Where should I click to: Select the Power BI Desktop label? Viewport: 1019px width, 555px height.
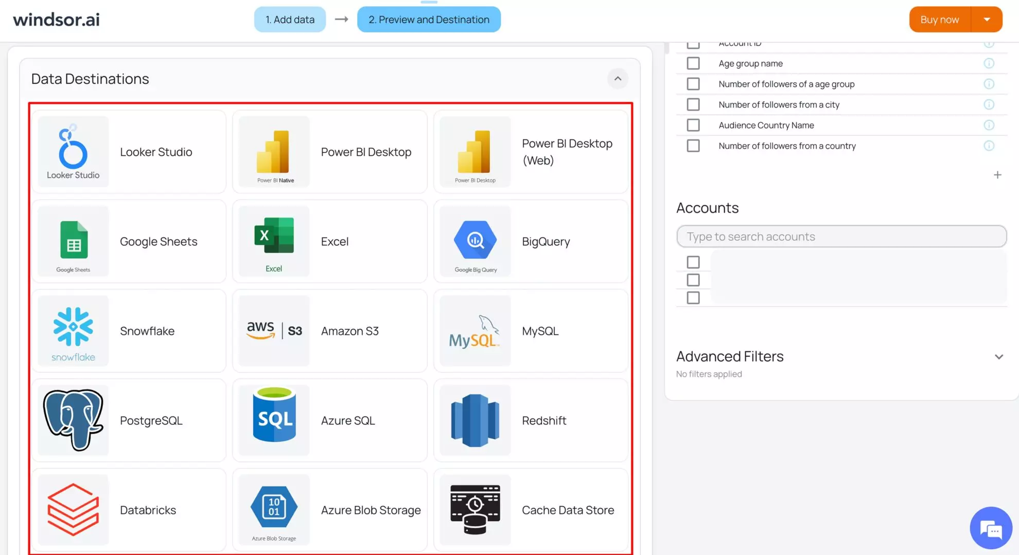pyautogui.click(x=366, y=152)
